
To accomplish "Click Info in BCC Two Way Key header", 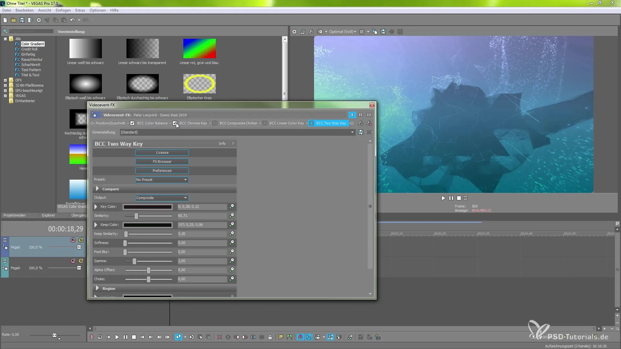I will tap(222, 143).
